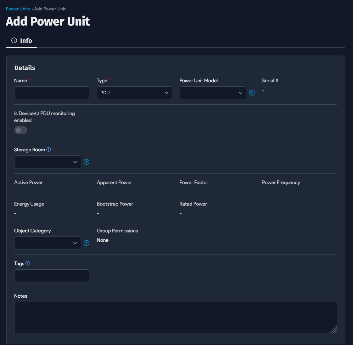Enable Device42 PDU monitoring toggle
The width and height of the screenshot is (353, 345).
pos(20,130)
